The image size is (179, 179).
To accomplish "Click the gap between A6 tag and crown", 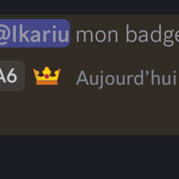I will [29, 76].
